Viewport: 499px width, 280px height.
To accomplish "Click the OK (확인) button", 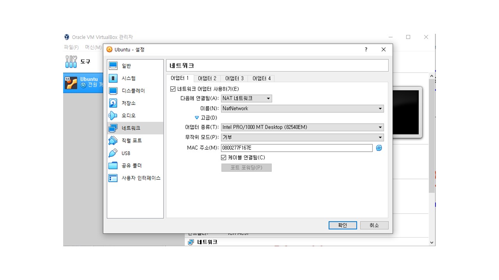I will point(343,225).
